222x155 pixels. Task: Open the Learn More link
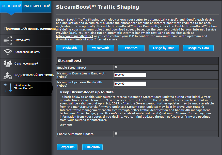(66, 125)
